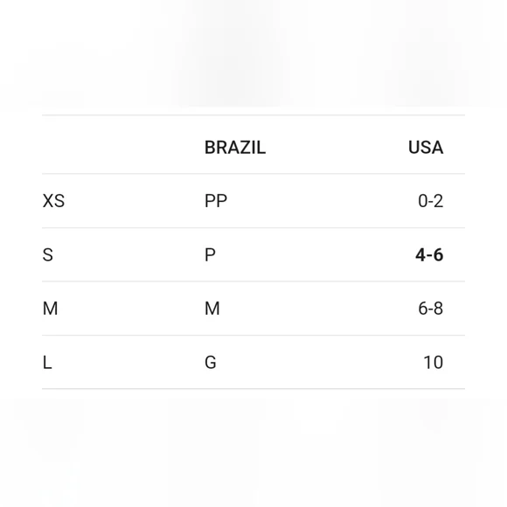Click the PP Brazil size cell
Screen dimensions: 507x507
216,201
